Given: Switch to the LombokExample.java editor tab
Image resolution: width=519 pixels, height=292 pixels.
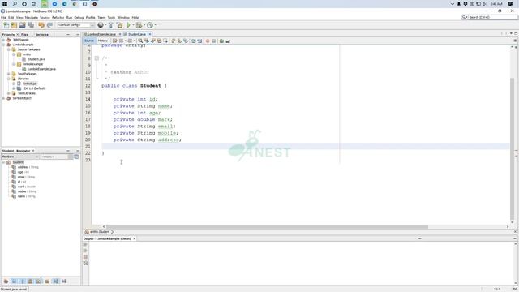Looking at the screenshot, I should (x=101, y=34).
